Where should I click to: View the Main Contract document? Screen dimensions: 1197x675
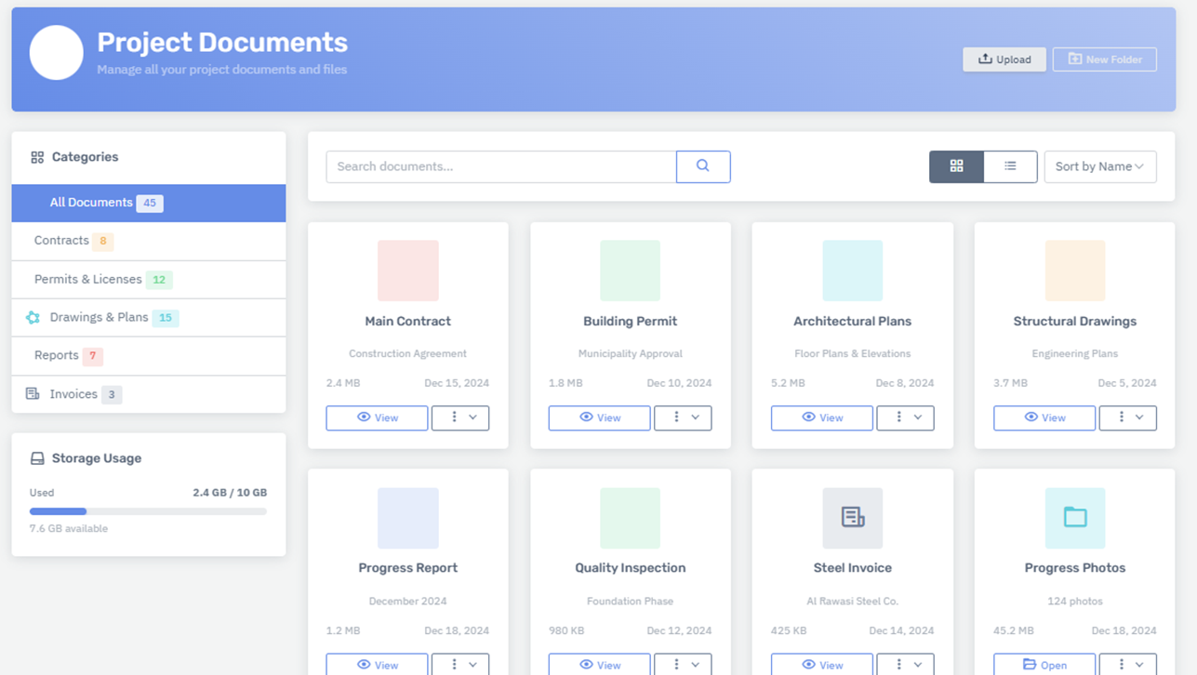click(377, 417)
